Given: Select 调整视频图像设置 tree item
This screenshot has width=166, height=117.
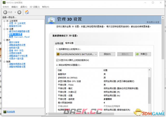Looking at the screenshot, I should (x=17, y=67).
